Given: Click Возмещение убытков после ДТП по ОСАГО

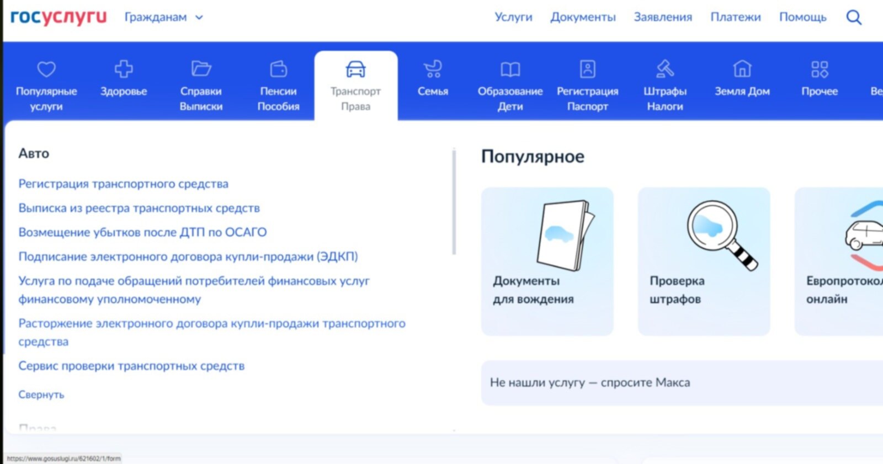Looking at the screenshot, I should click(142, 232).
